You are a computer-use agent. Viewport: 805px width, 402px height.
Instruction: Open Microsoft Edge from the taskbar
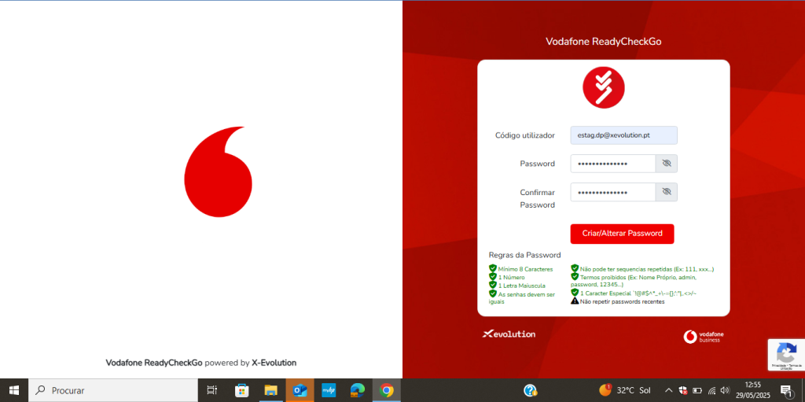[357, 390]
